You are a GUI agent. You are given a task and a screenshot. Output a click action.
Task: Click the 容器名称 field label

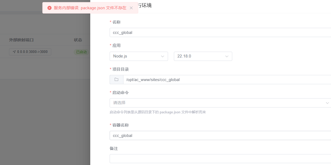121,125
